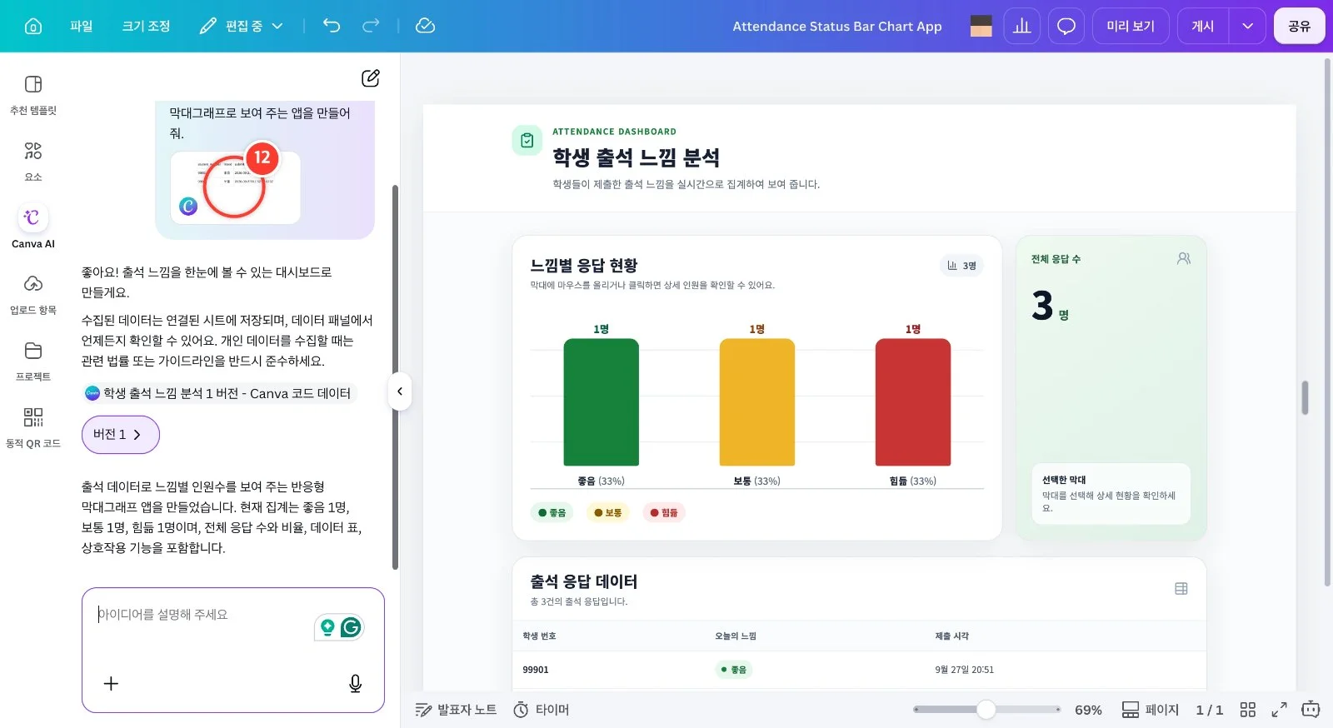
Task: Enter fullscreen presentation mode
Action: click(x=1279, y=710)
